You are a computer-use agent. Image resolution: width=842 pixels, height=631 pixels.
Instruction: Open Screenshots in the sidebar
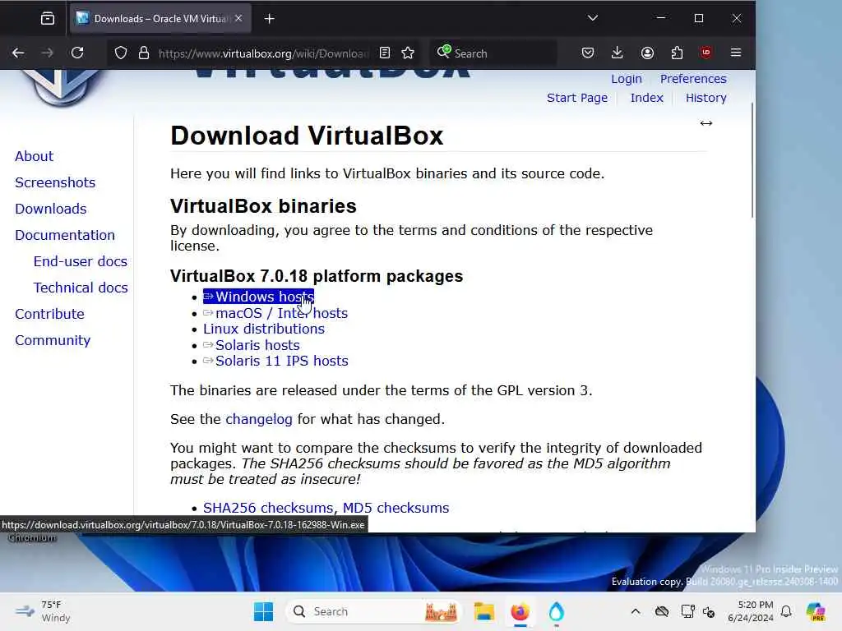[x=55, y=182]
